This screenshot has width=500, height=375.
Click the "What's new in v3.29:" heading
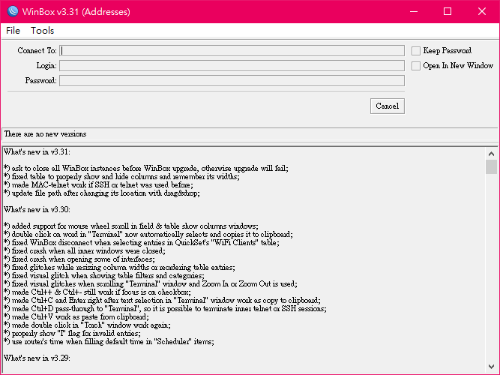(x=37, y=358)
